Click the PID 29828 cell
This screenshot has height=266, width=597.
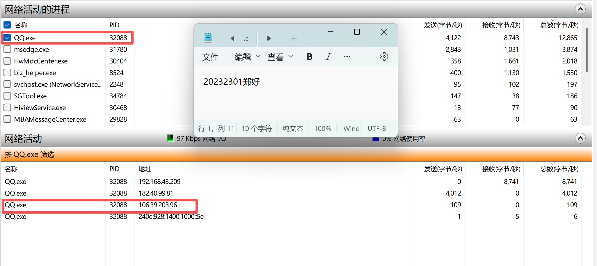coord(118,119)
